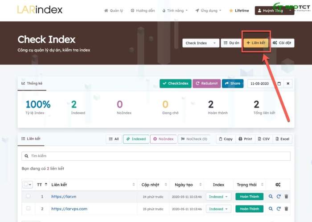Screen dimensions: 312x222
Task: Select the 100% Tỷ lệ Index statistic
Action: point(38,107)
